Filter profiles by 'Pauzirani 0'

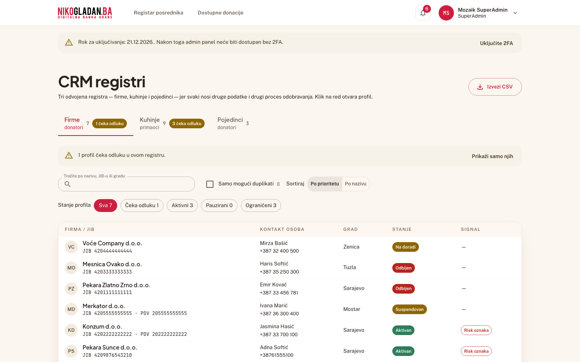(219, 206)
